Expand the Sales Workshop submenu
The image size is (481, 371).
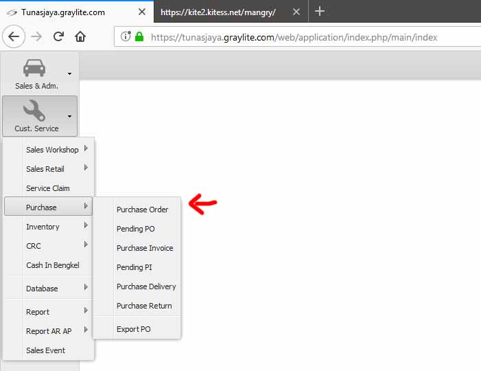coord(52,150)
